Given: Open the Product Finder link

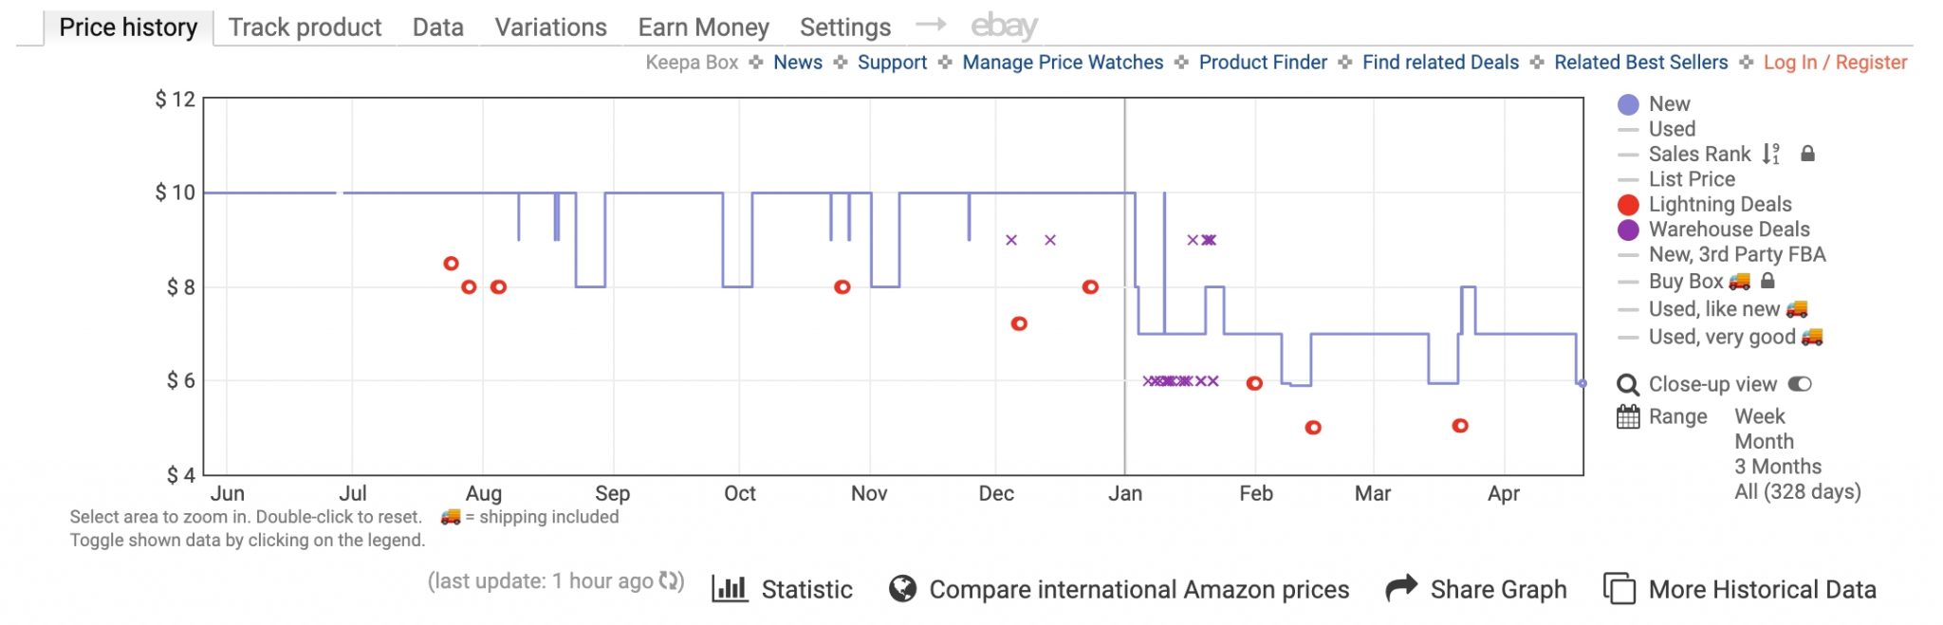Looking at the screenshot, I should click(1262, 63).
